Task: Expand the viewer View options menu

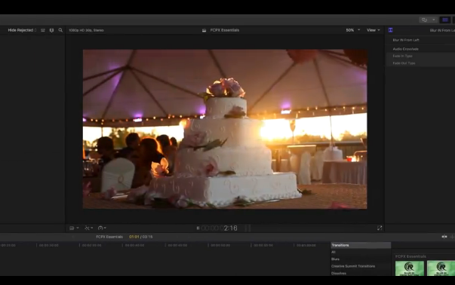Action: pyautogui.click(x=374, y=30)
